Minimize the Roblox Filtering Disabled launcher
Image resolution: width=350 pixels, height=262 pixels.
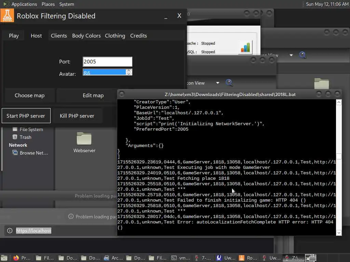[166, 16]
